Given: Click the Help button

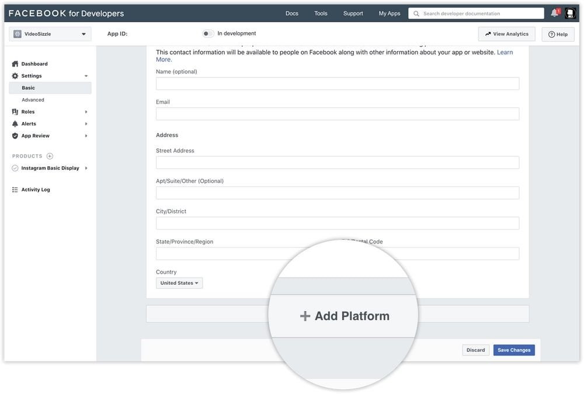Looking at the screenshot, I should 558,34.
